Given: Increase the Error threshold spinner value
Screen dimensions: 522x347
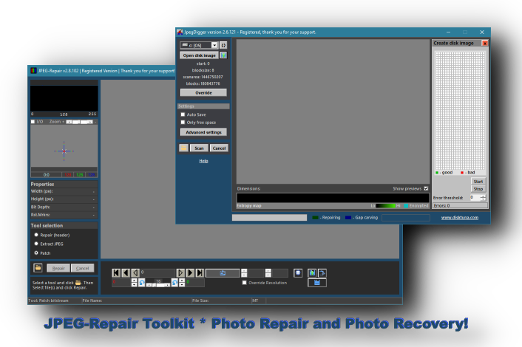Looking at the screenshot, I should (x=483, y=196).
